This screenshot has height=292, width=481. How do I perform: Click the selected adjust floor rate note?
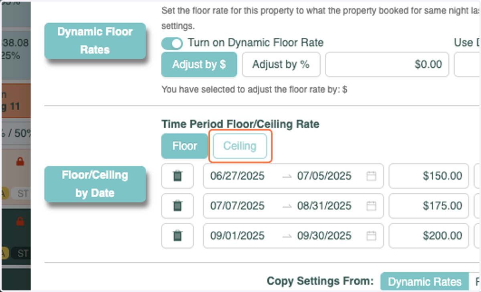254,89
